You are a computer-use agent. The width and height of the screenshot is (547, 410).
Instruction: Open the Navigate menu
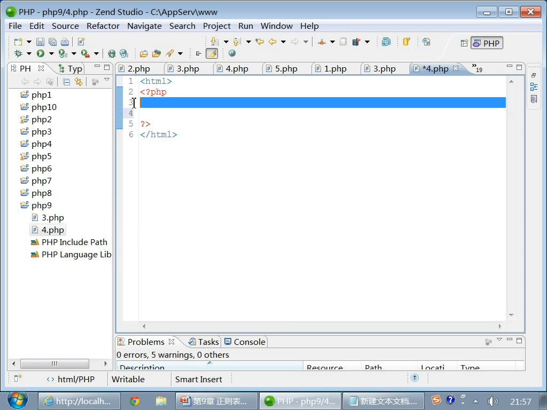[x=144, y=26]
